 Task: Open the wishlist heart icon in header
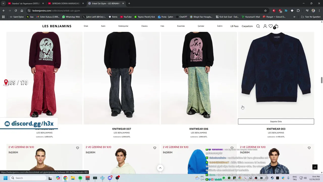tap(271, 26)
